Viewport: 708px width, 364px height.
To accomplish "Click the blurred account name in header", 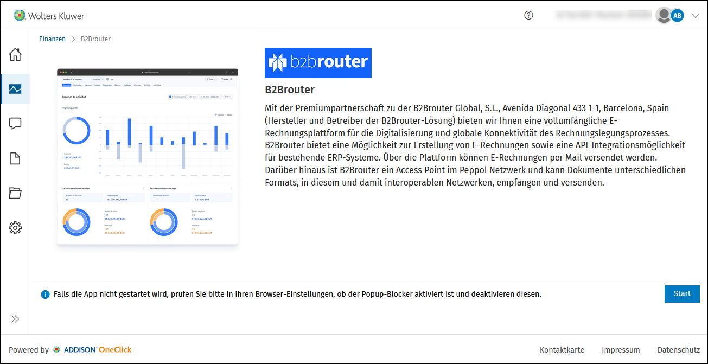I will (x=603, y=15).
